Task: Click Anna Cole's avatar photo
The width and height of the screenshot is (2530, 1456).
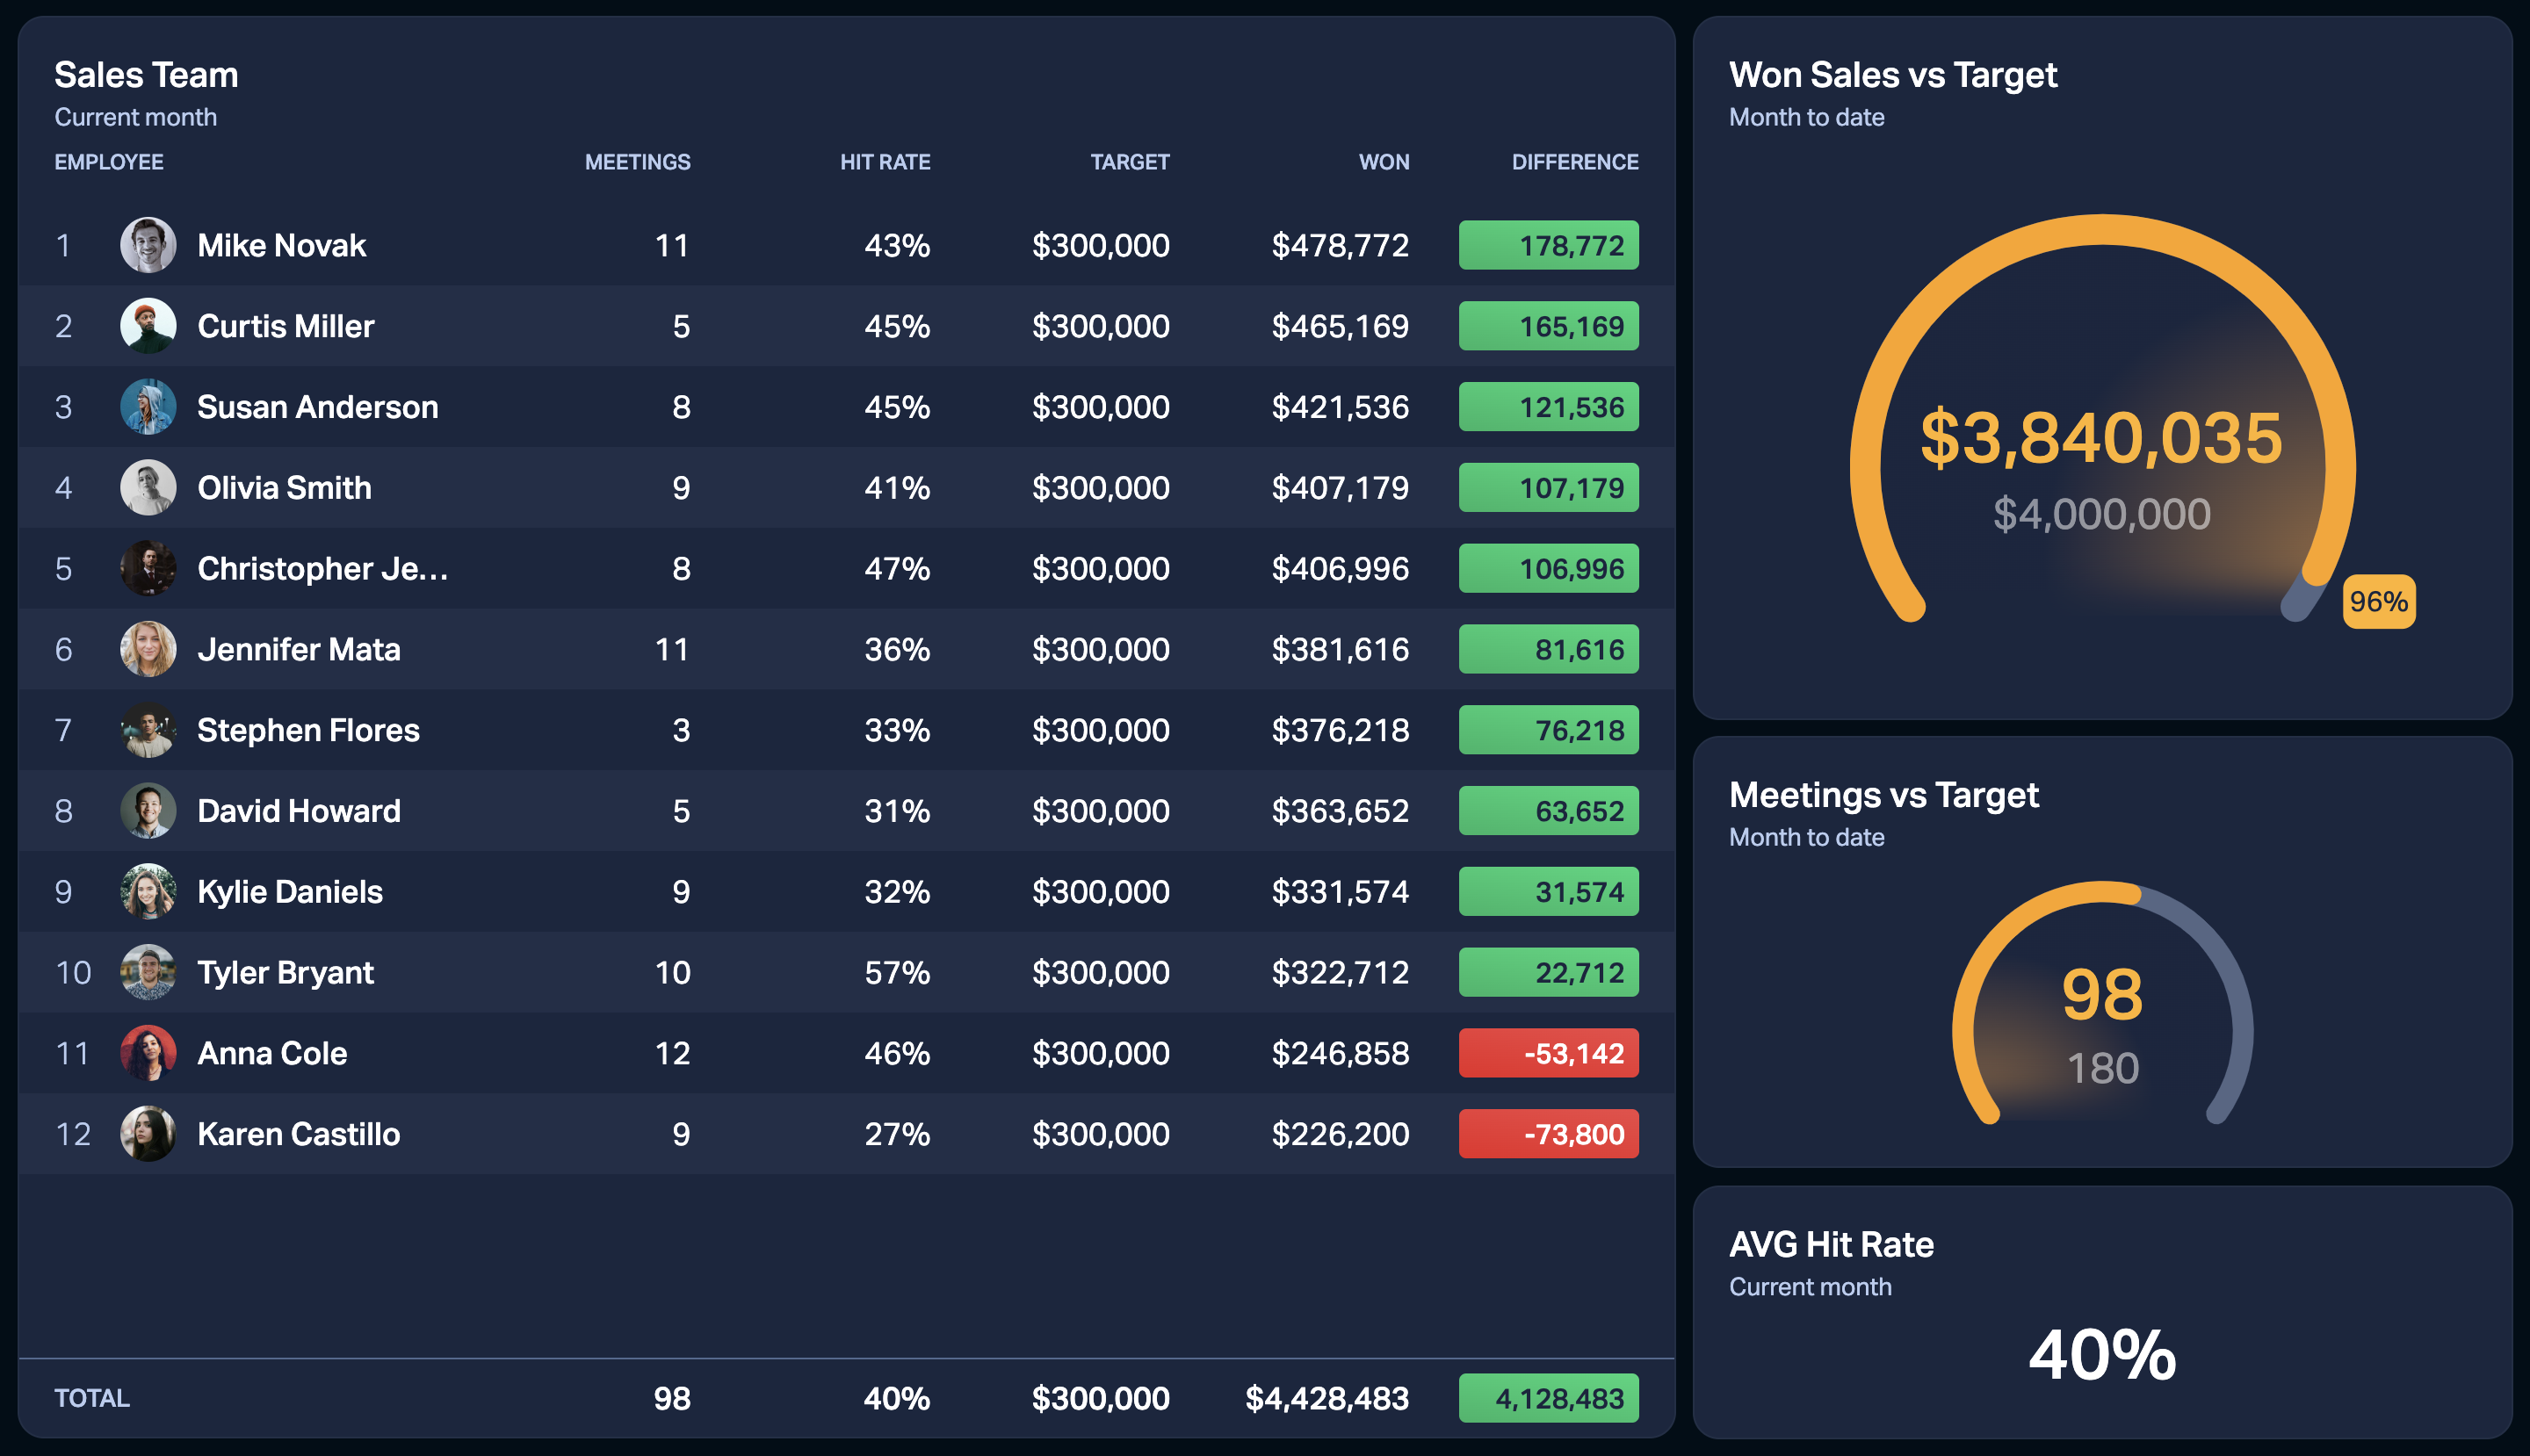Action: (148, 1053)
